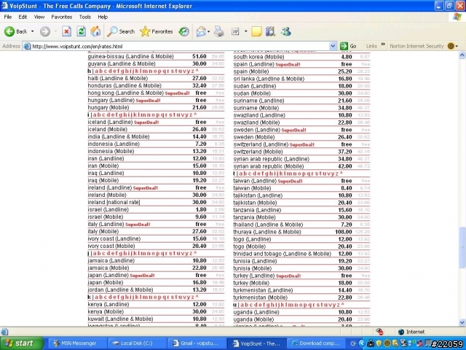
Task: Click the alphabet index links in the 'h' header row
Action: coord(146,71)
